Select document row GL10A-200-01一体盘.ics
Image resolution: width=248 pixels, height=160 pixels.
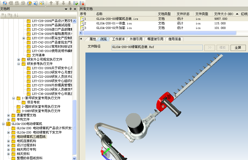112,23
